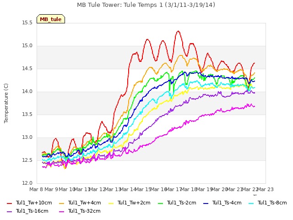Image resolution: width=293 pixels, height=220 pixels.
Task: Click the 13.5 y-axis tick label
Action: pyautogui.click(x=27, y=115)
